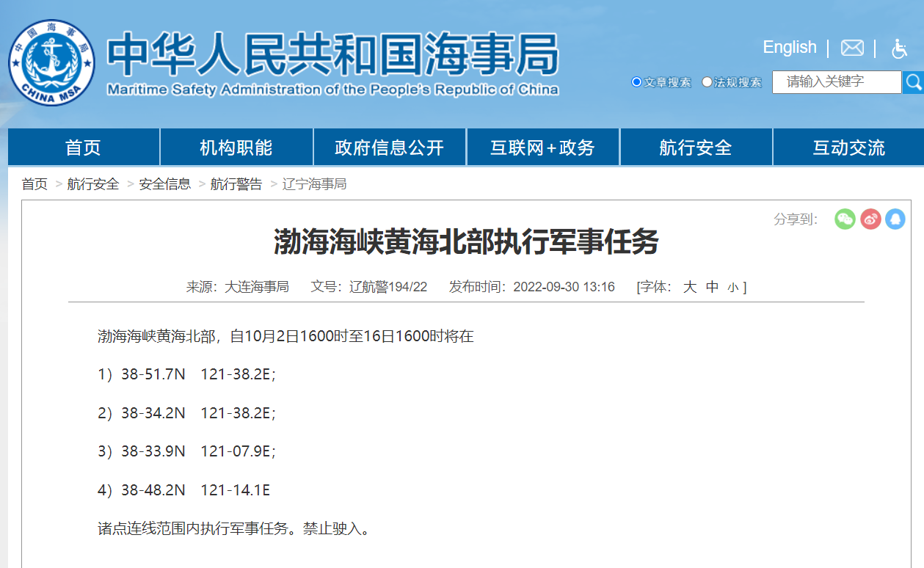Click the publish time 2022-09-30 13:16
Viewport: 924px width, 568px height.
point(564,287)
